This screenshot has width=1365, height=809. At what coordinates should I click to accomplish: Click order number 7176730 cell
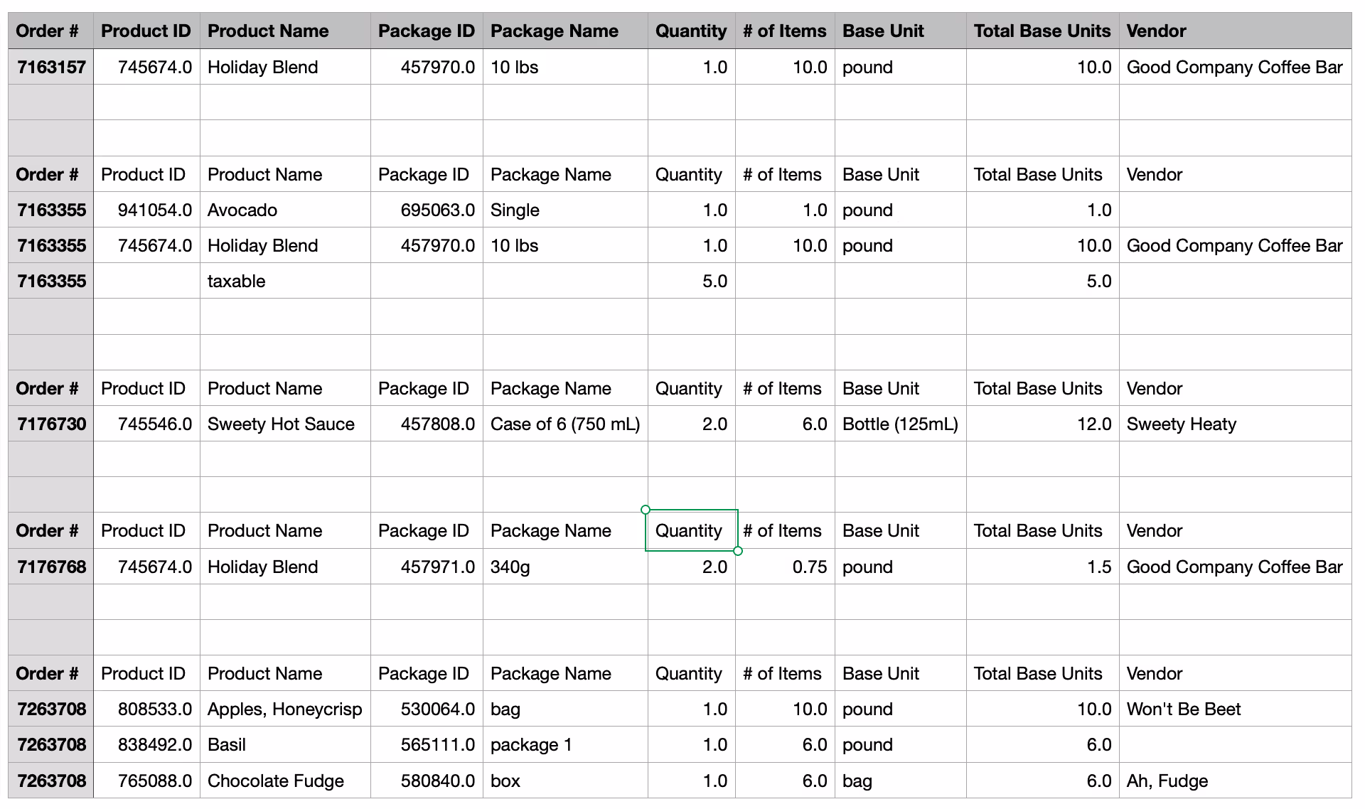pyautogui.click(x=51, y=424)
